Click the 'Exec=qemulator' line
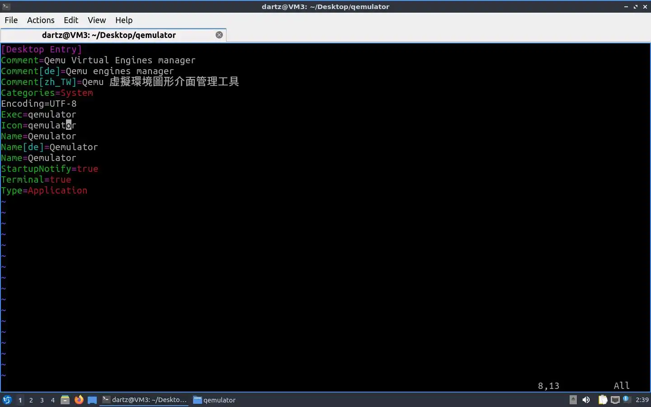 (x=38, y=114)
